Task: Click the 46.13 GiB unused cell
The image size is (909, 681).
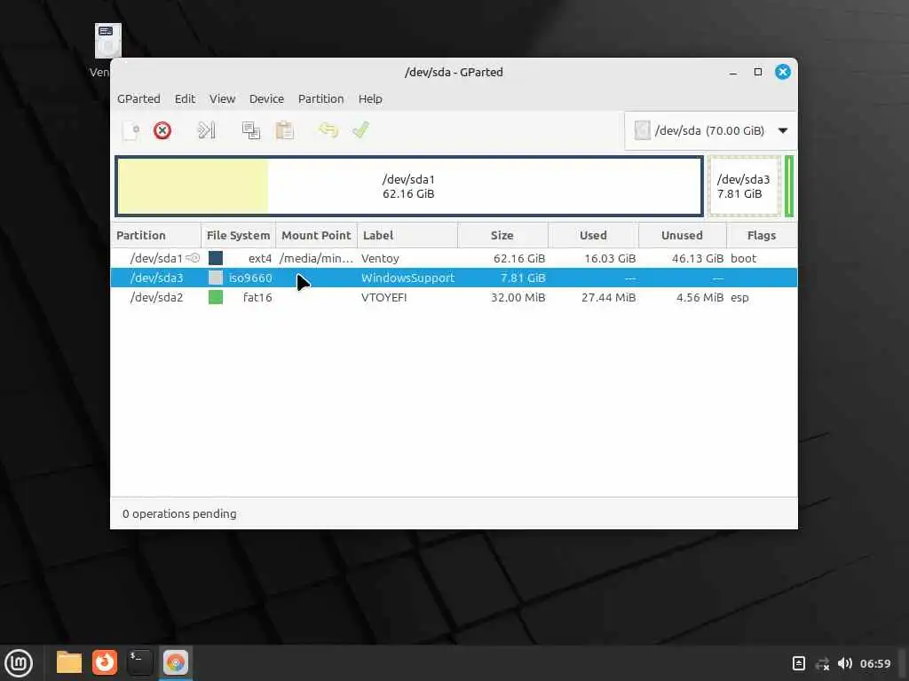Action: 698,258
